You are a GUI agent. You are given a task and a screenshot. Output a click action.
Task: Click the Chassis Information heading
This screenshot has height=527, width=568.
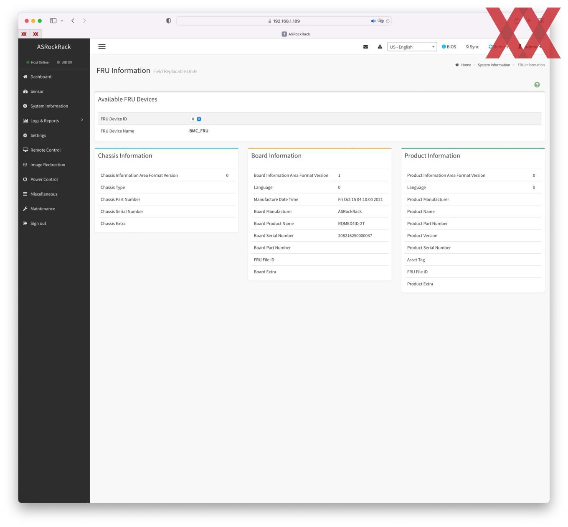click(125, 155)
